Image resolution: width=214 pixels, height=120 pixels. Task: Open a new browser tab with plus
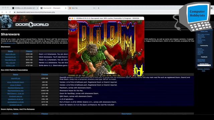[99, 8]
